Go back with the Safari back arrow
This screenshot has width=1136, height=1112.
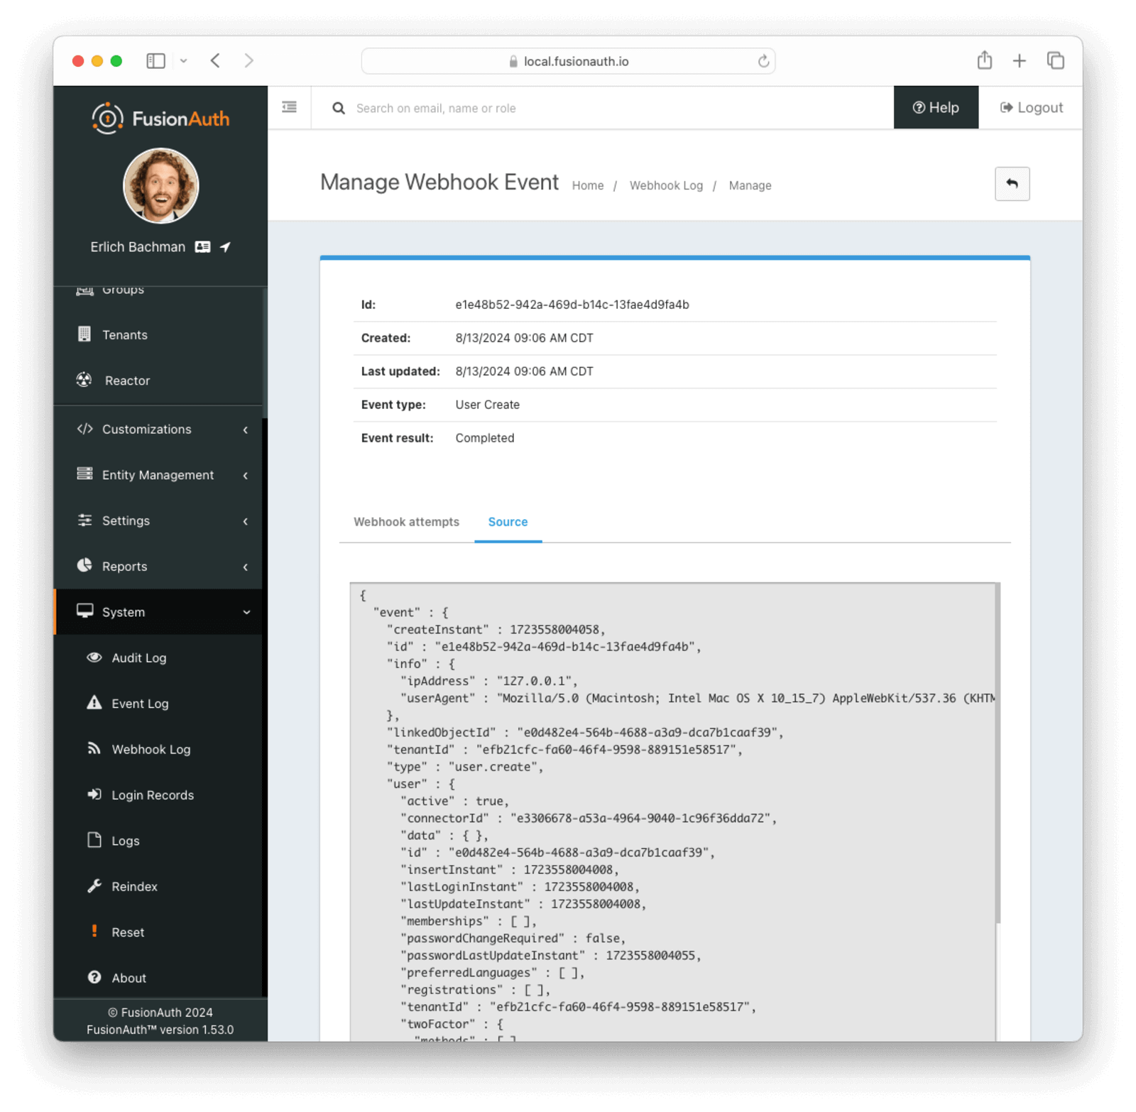(215, 61)
